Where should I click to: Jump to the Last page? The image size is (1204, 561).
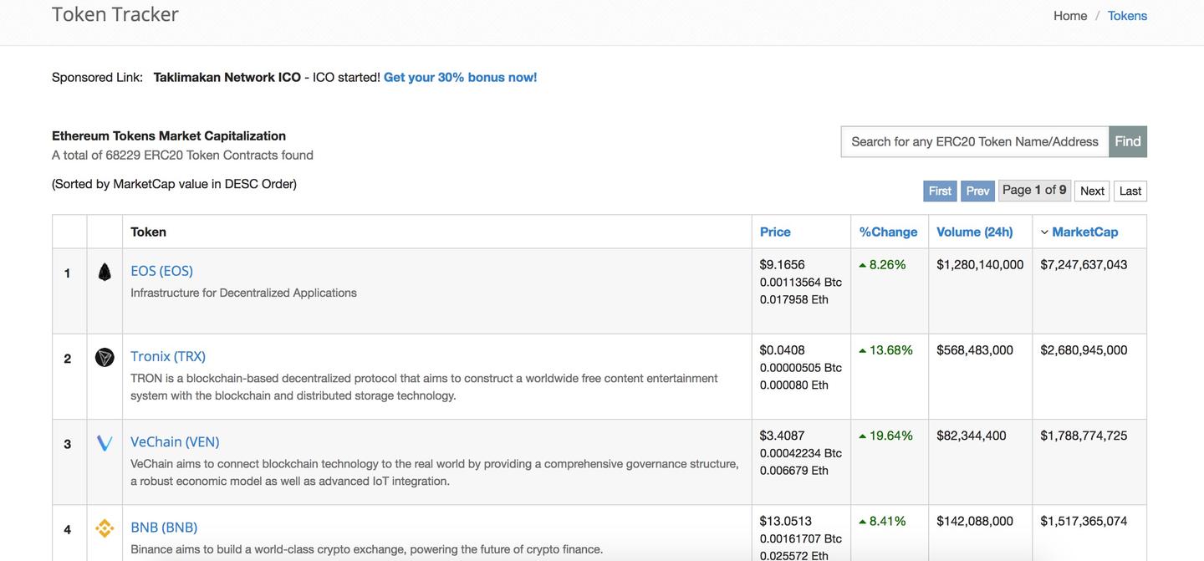coord(1130,191)
